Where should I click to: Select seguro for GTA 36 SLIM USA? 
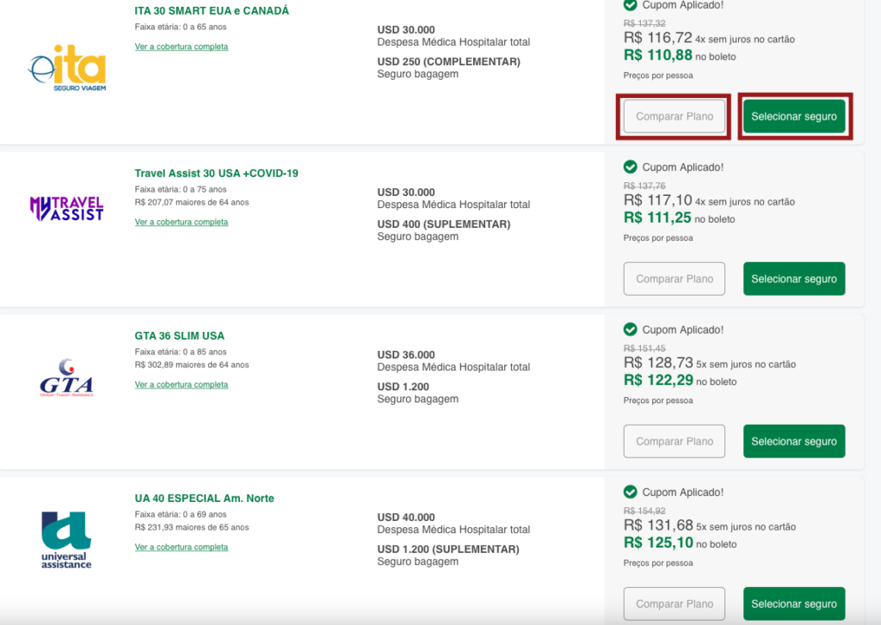pyautogui.click(x=794, y=441)
